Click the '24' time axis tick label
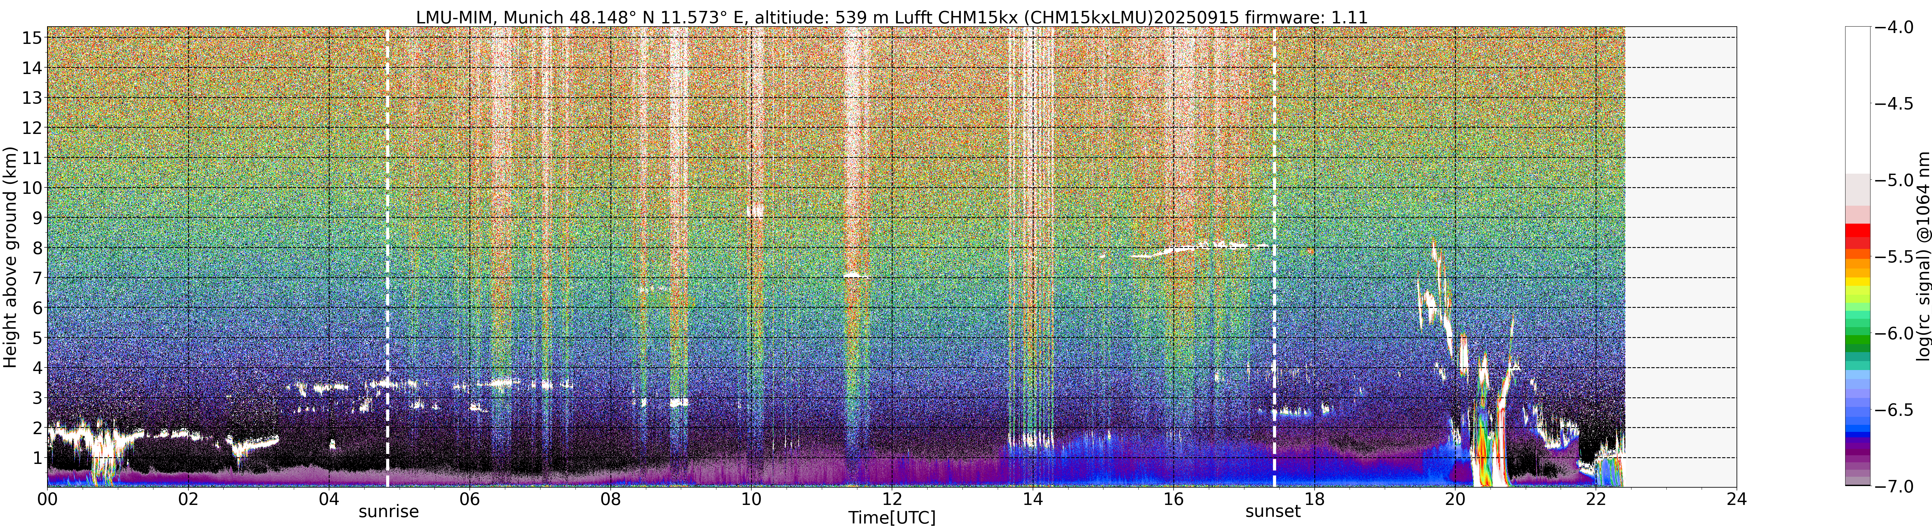 click(x=1737, y=499)
